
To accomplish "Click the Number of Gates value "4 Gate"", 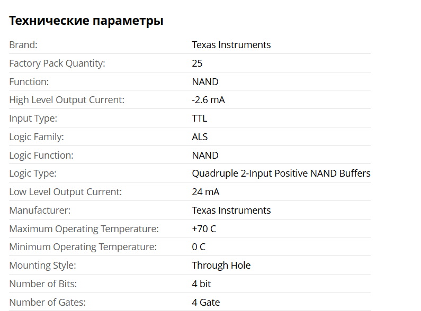I will 205,303.
